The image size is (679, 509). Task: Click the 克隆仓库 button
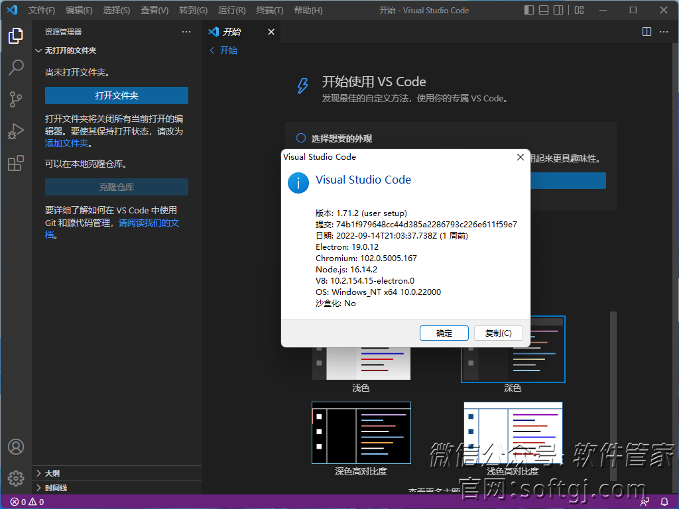[x=117, y=187]
